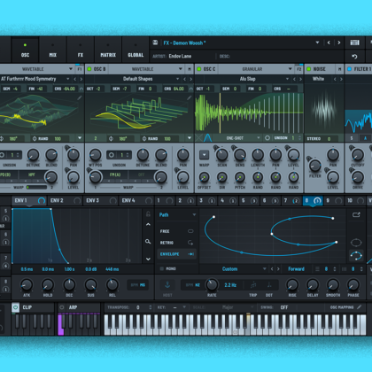Viewport: 372px width, 372px height.
Task: Open the preset name dropdown arrow
Action: pos(317,43)
